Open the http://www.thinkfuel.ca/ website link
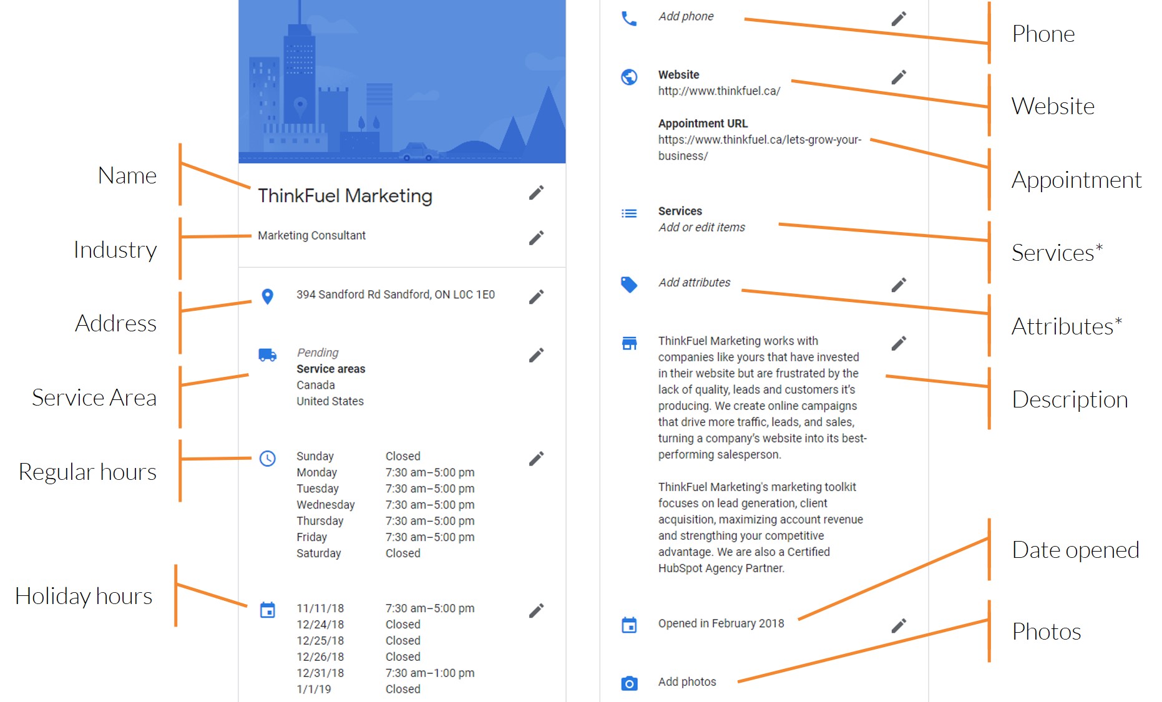The width and height of the screenshot is (1162, 702). pyautogui.click(x=719, y=91)
